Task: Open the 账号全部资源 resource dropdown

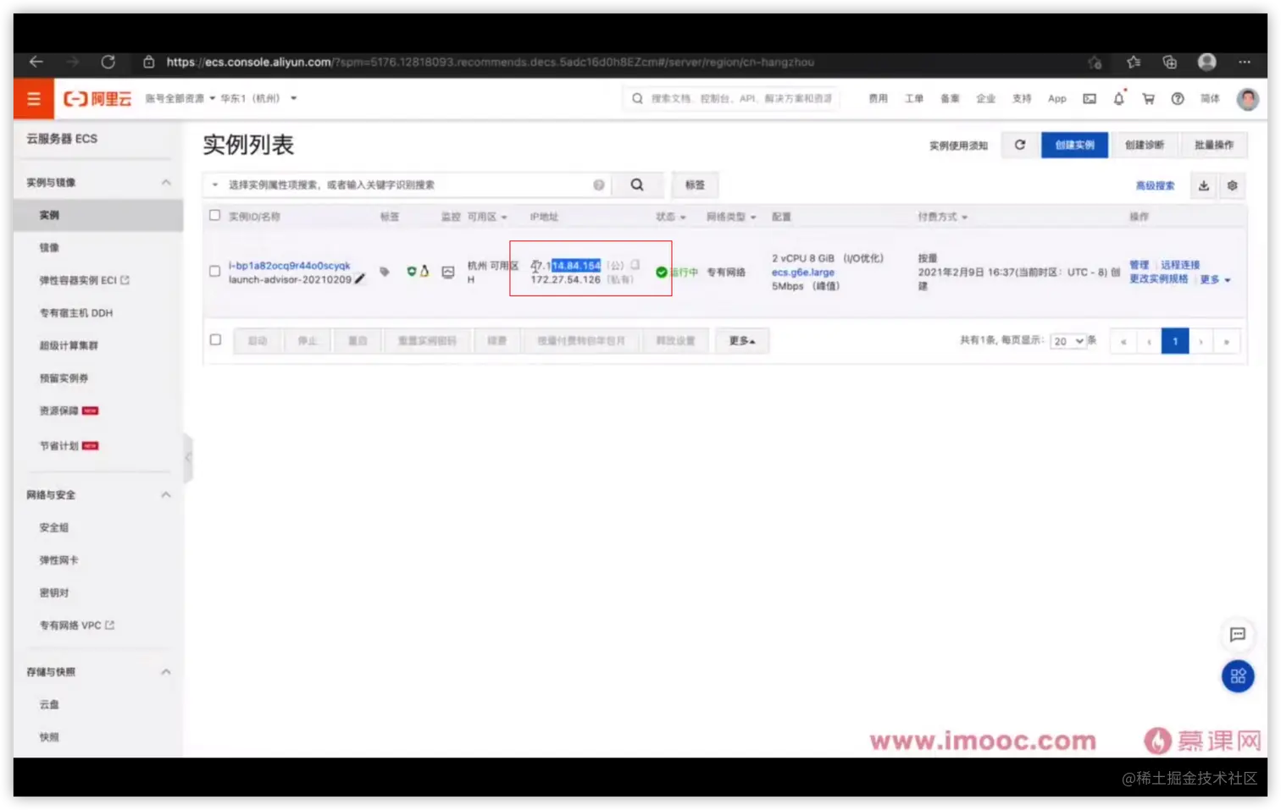Action: 180,99
